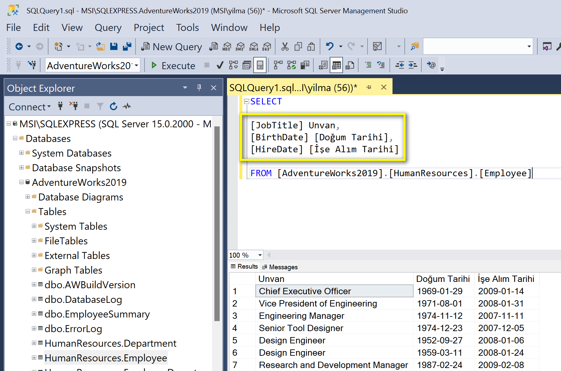Screen dimensions: 561x371
Task: Expand the Database Snapshots node
Action: [x=21, y=167]
